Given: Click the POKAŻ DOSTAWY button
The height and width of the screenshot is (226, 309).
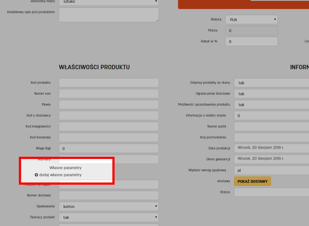Looking at the screenshot, I should (x=252, y=181).
